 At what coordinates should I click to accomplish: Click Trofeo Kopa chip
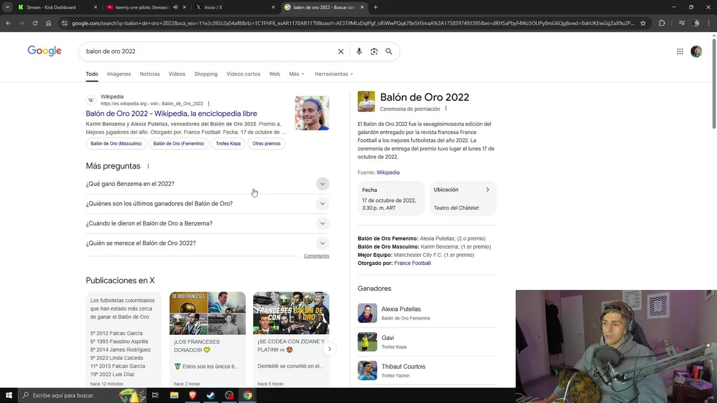(x=228, y=144)
